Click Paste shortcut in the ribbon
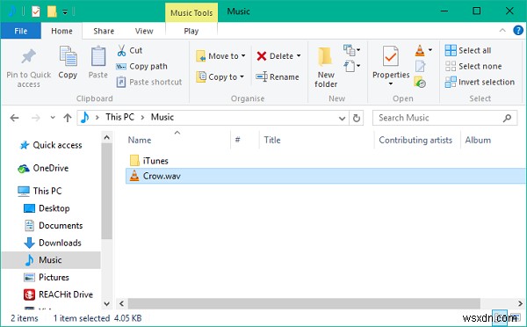Viewport: 527px width, 327px height. 149,82
